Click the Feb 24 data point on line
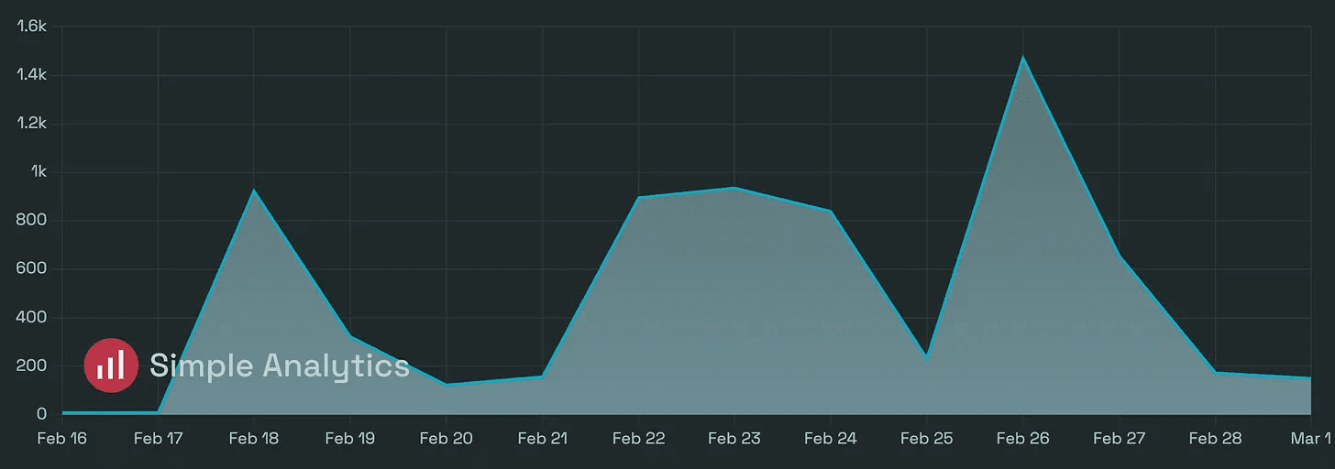 tap(831, 211)
